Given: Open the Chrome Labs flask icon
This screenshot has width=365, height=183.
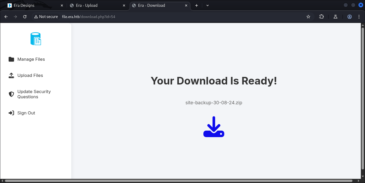Looking at the screenshot, I should pos(335,17).
